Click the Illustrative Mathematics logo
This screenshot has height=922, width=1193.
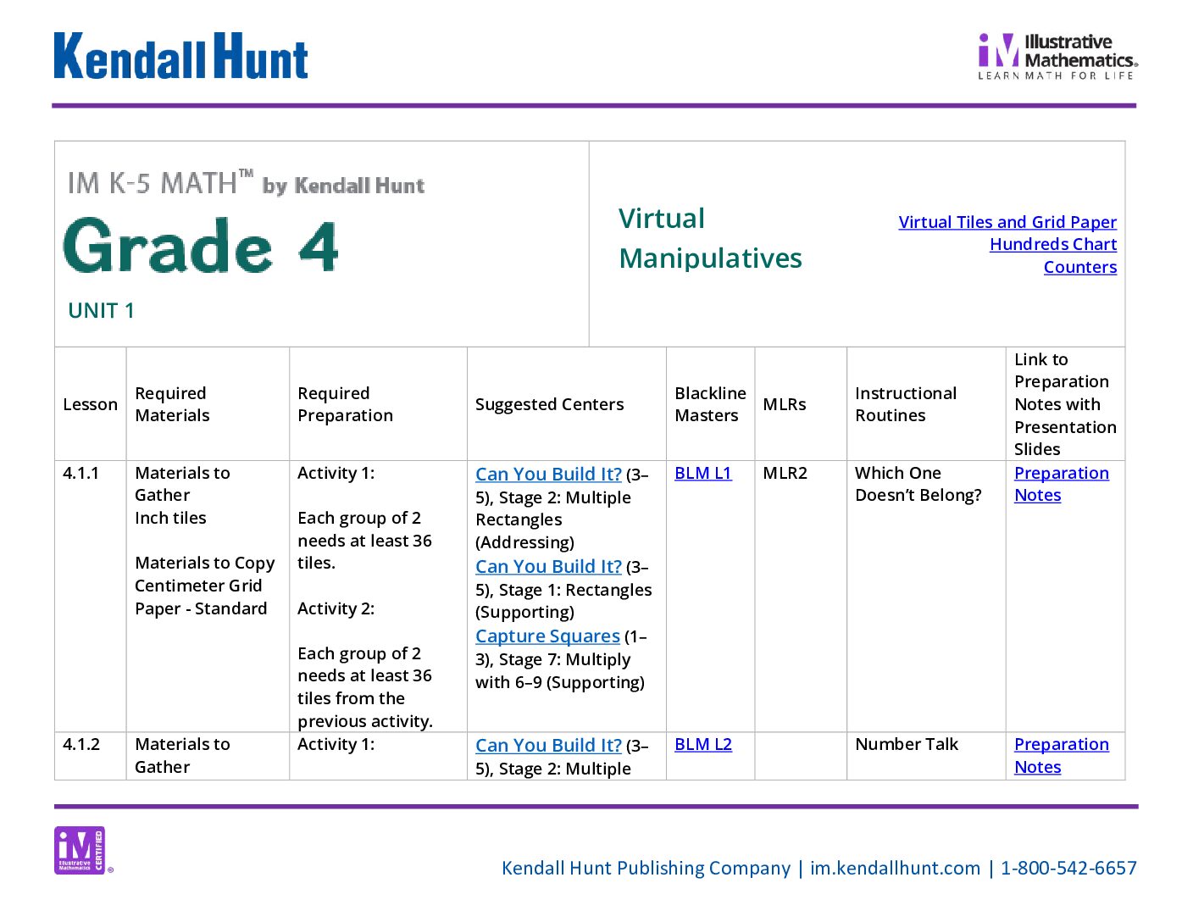(1057, 56)
